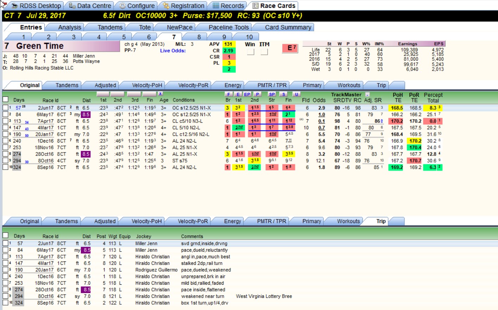Click the E running-style filter button
The height and width of the screenshot is (310, 498).
pyautogui.click(x=238, y=94)
